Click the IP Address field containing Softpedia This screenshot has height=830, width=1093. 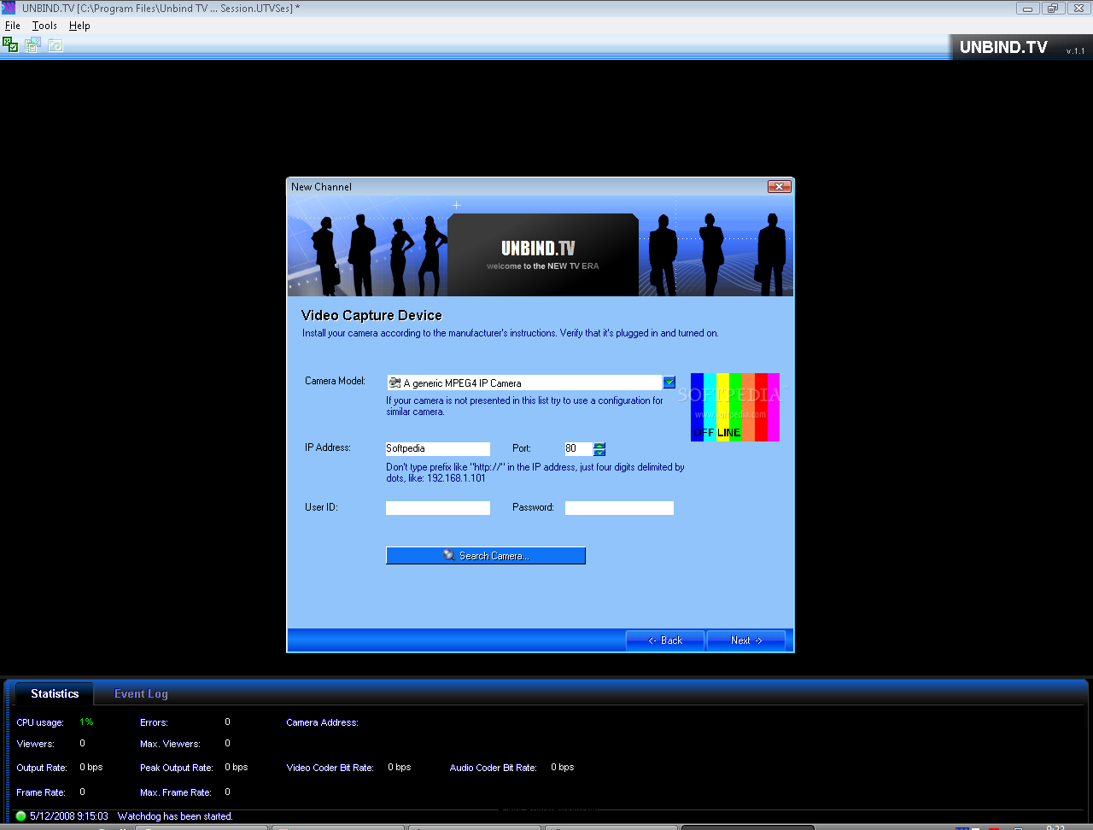tap(438, 448)
